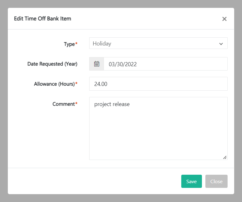Focus the Allowance field containing 24.00
The image size is (242, 202).
click(158, 84)
